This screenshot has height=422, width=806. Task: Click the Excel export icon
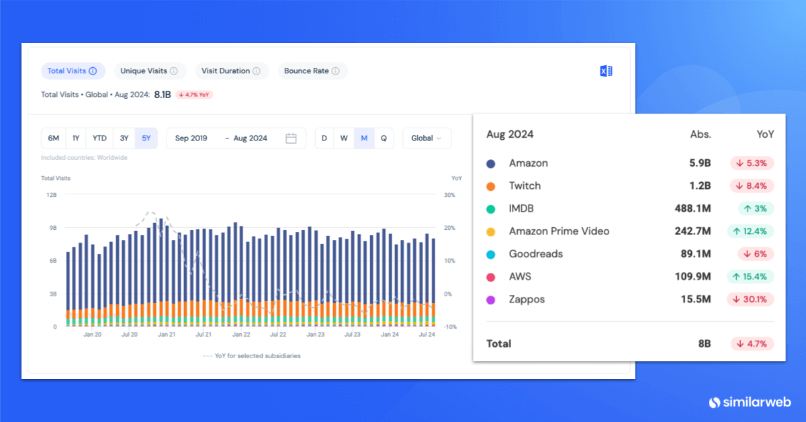coord(606,71)
